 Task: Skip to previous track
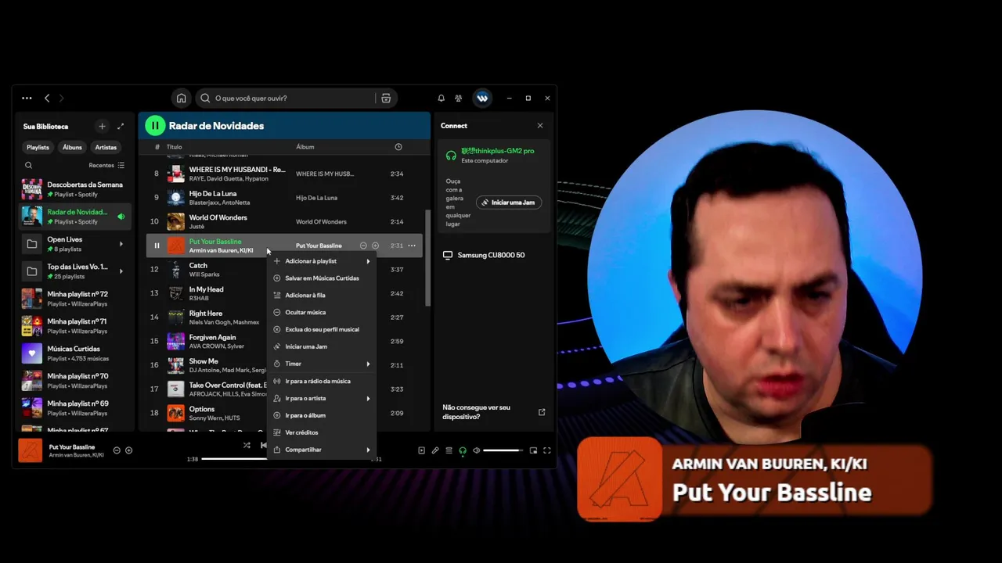pyautogui.click(x=263, y=446)
